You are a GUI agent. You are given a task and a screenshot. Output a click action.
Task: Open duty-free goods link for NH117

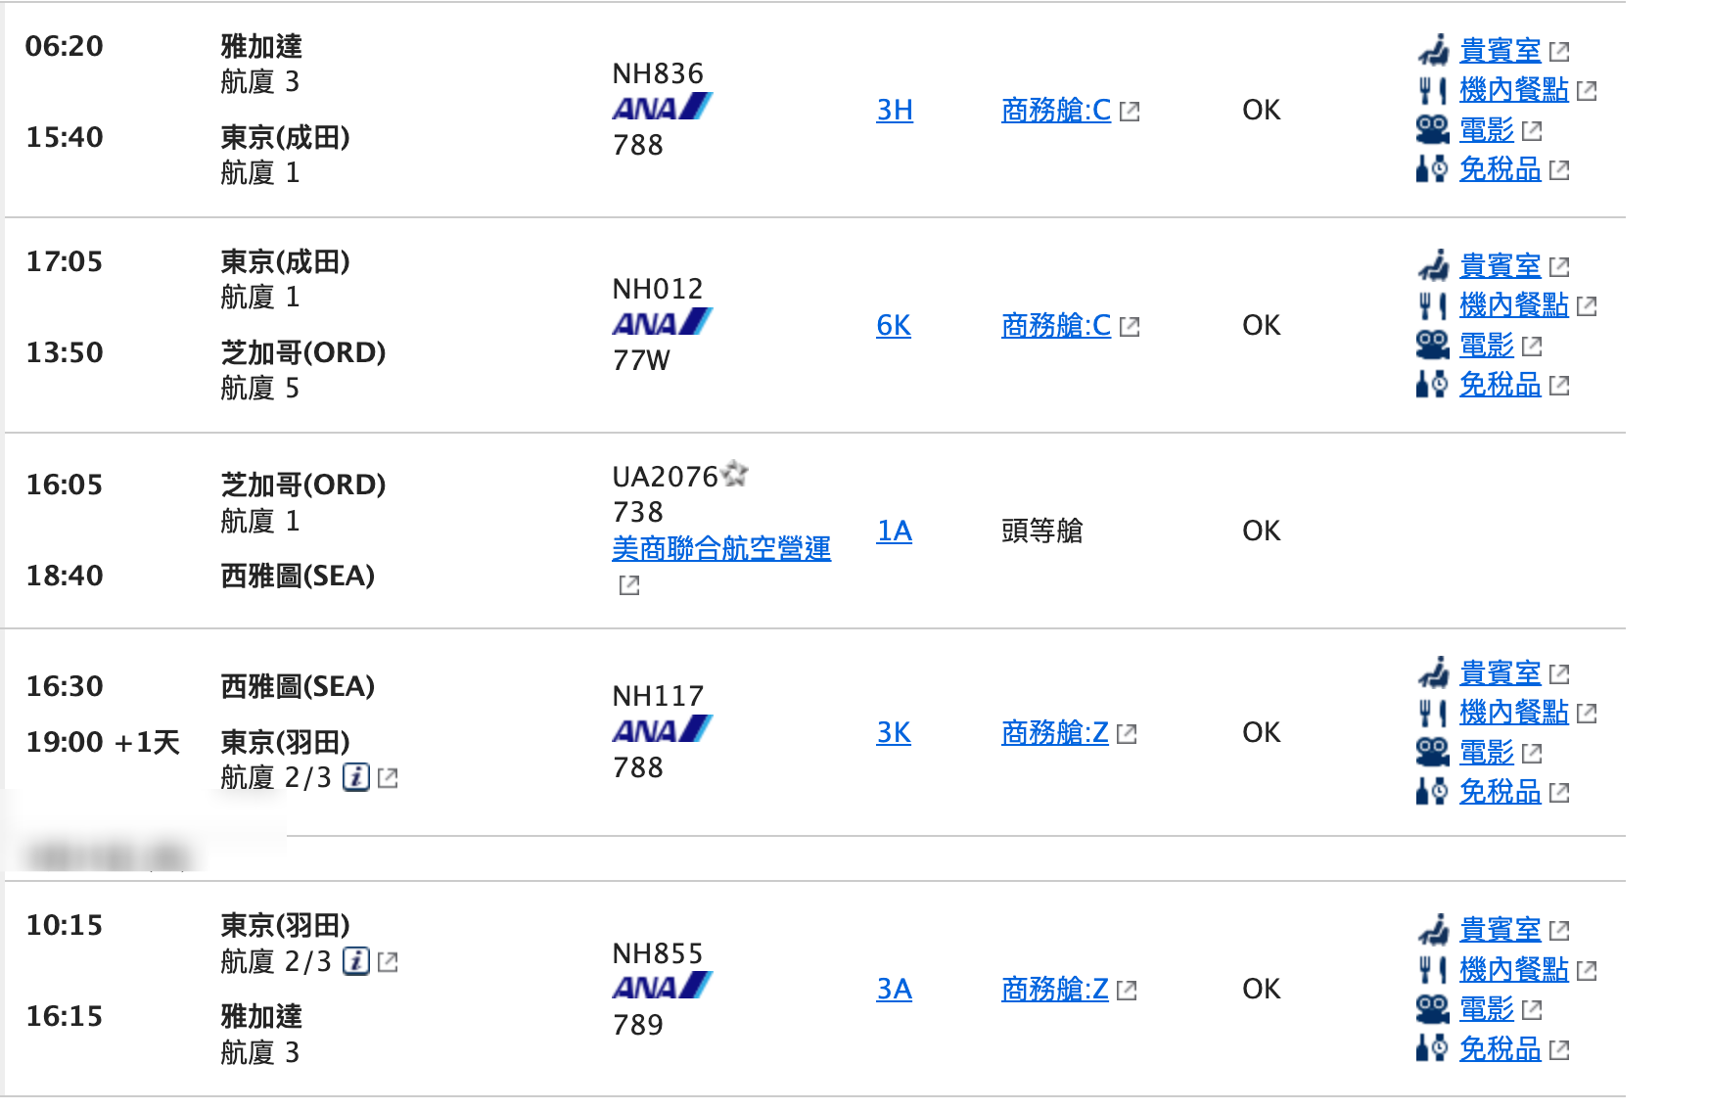click(x=1500, y=792)
